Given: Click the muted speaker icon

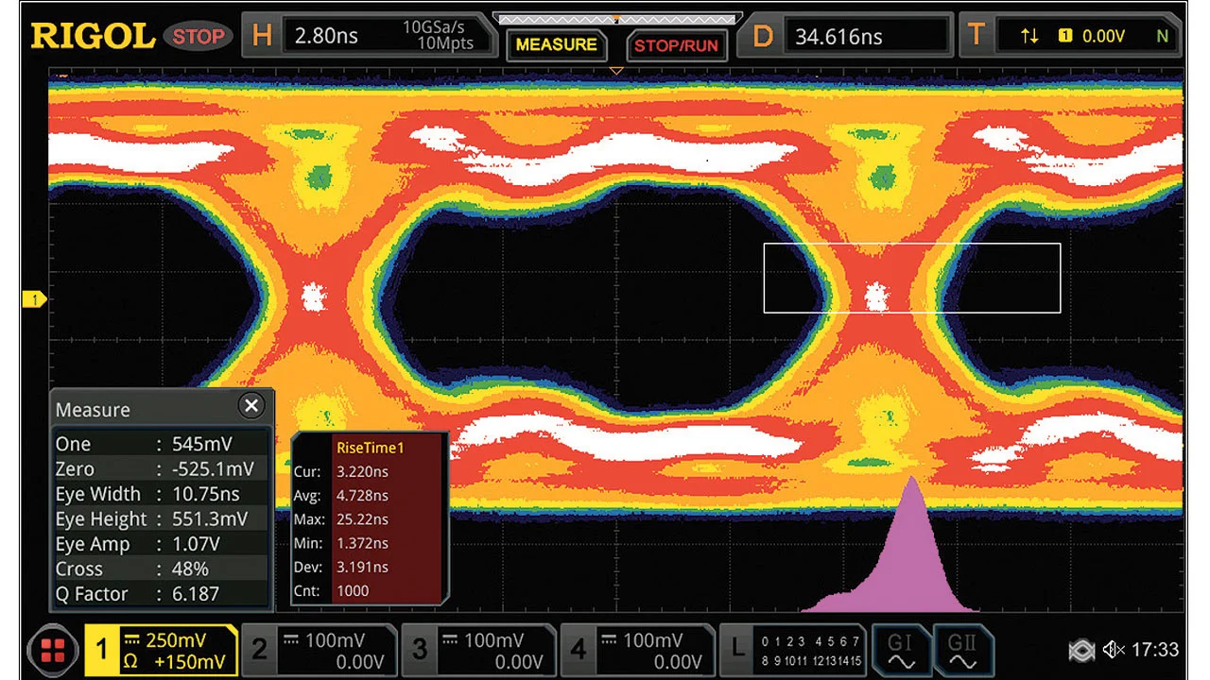Looking at the screenshot, I should coord(1114,650).
